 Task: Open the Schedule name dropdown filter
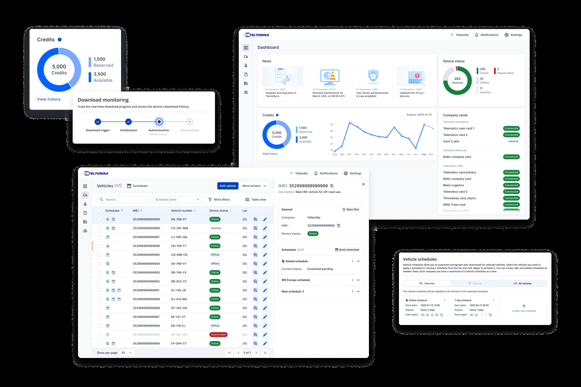click(178, 199)
